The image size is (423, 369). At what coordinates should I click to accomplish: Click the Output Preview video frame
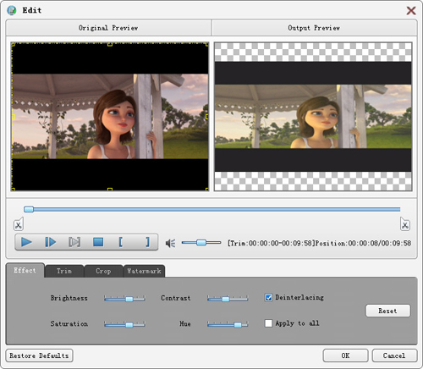coord(313,117)
